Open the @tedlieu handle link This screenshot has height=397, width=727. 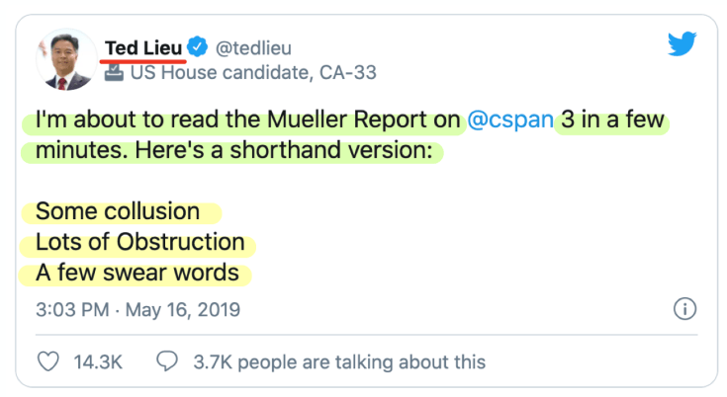(254, 47)
